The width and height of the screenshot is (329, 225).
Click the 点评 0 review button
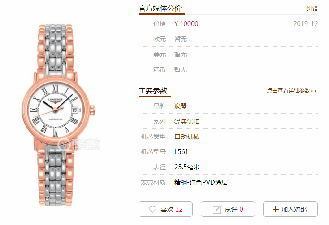click(x=228, y=209)
